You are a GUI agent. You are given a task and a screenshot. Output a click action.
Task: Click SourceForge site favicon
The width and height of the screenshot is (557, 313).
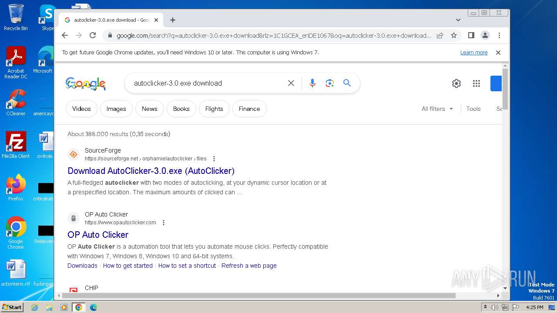[x=74, y=154]
